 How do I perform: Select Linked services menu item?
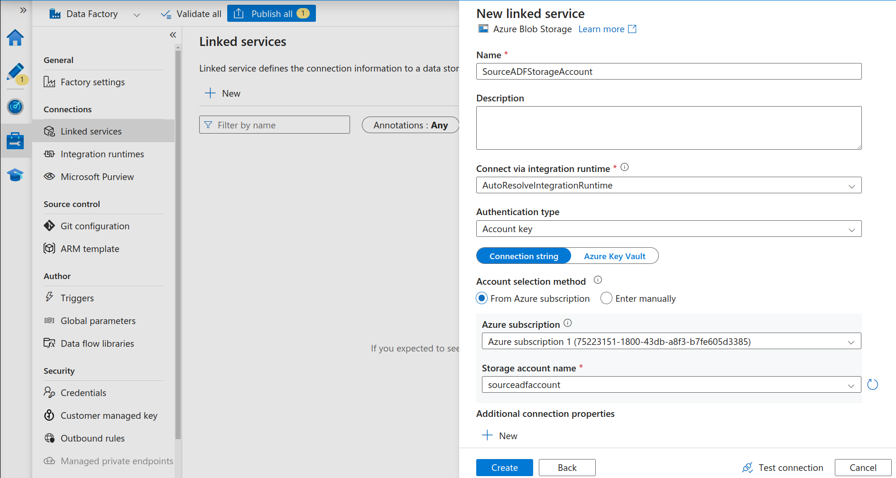tap(103, 131)
